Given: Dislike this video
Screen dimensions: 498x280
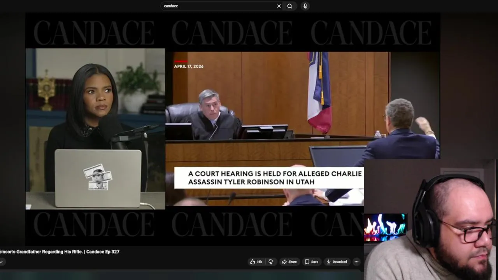Looking at the screenshot, I should tap(271, 262).
